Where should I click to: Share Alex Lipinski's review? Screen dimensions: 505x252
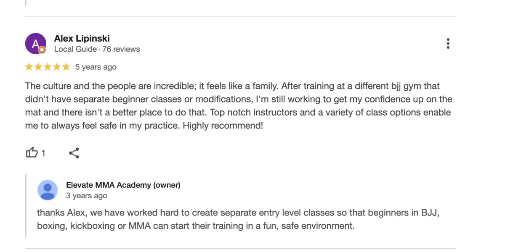(x=74, y=153)
